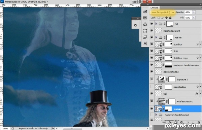Click the woman layer image thumbnail
The width and height of the screenshot is (202, 130).
[158, 109]
